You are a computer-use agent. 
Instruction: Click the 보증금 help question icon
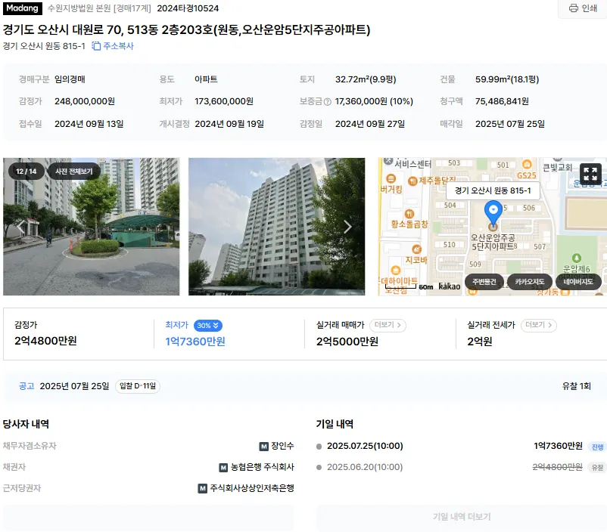(328, 102)
